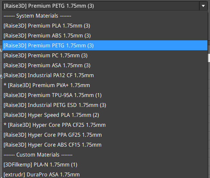This screenshot has height=178, width=210.
Task: Choose Hyper Core PPA GF25 1.75mm
Action: tap(52, 135)
